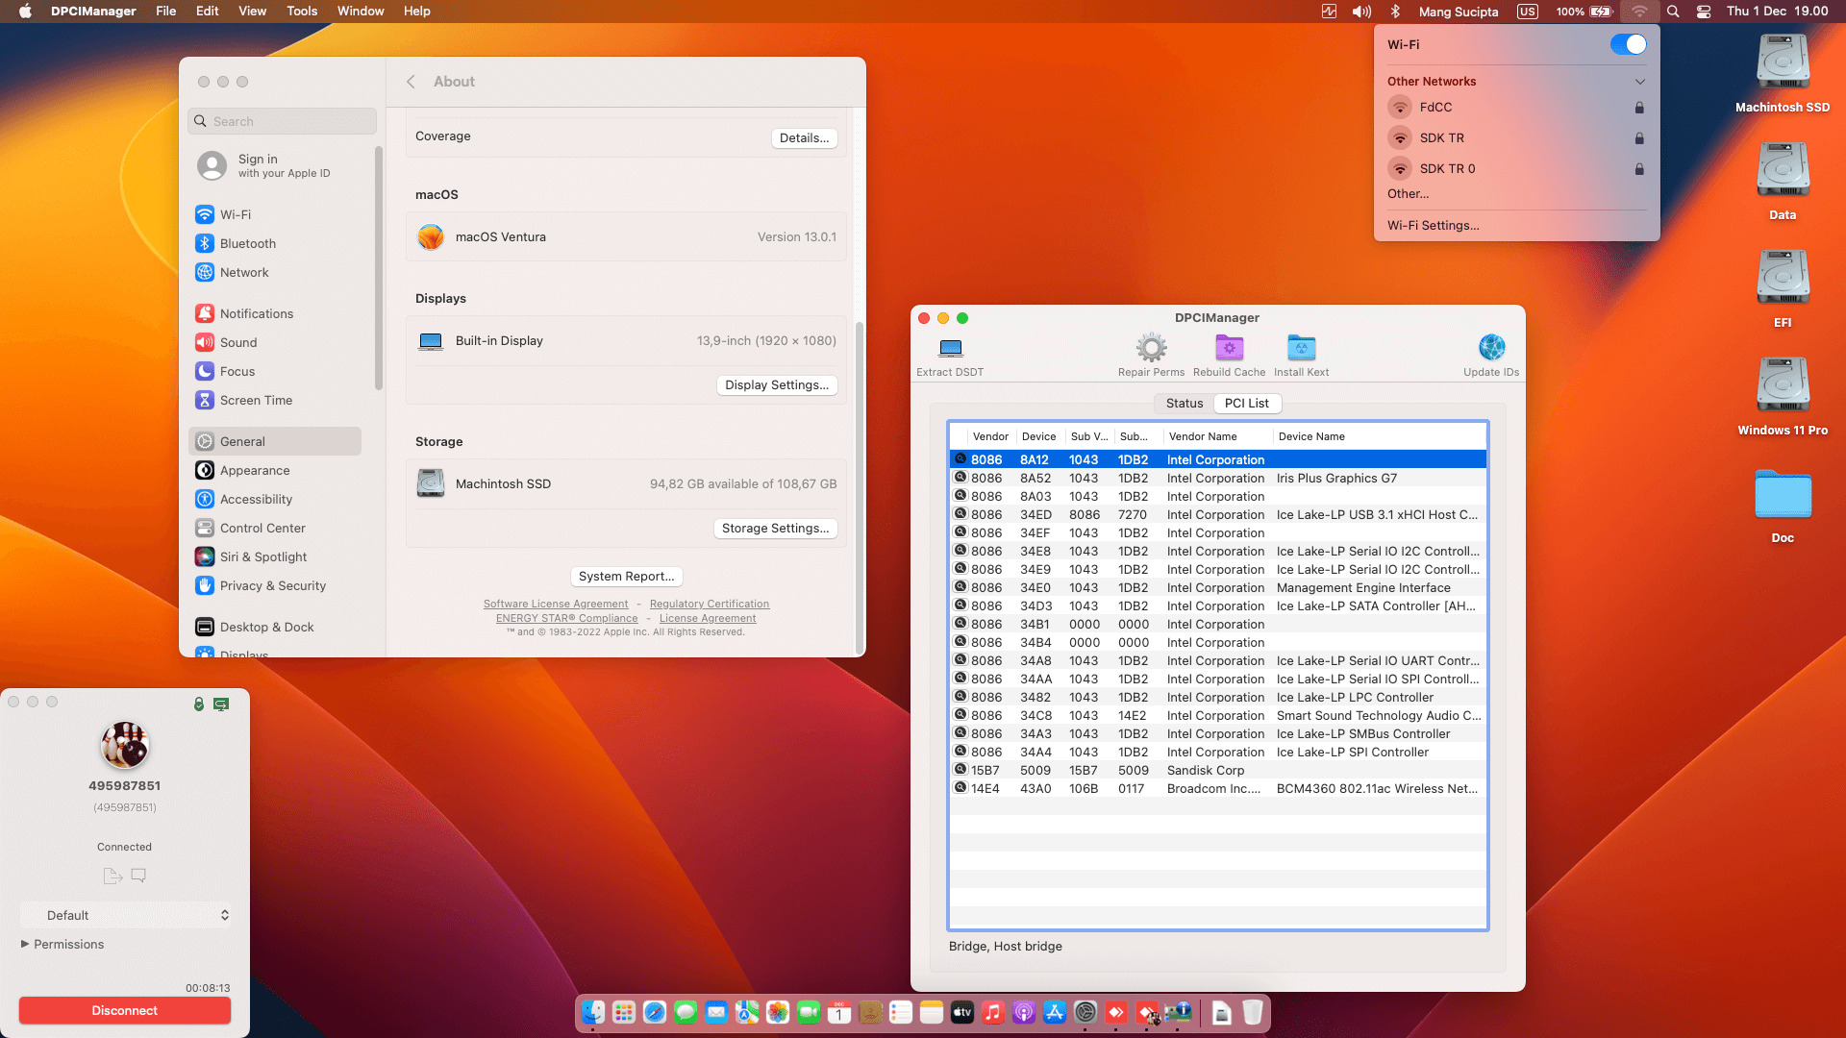1846x1038 pixels.
Task: Select General in Settings sidebar
Action: [275, 441]
